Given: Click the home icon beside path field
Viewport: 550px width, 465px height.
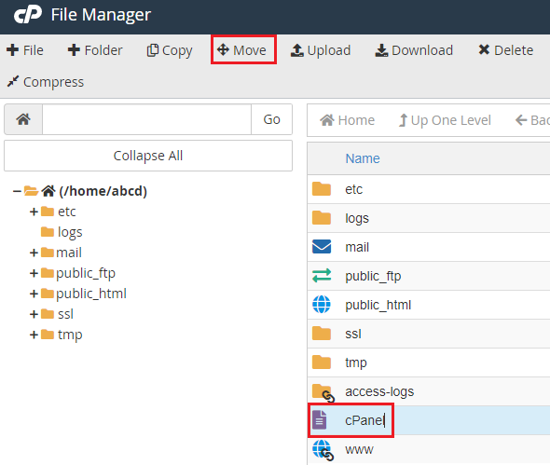Looking at the screenshot, I should click(23, 119).
